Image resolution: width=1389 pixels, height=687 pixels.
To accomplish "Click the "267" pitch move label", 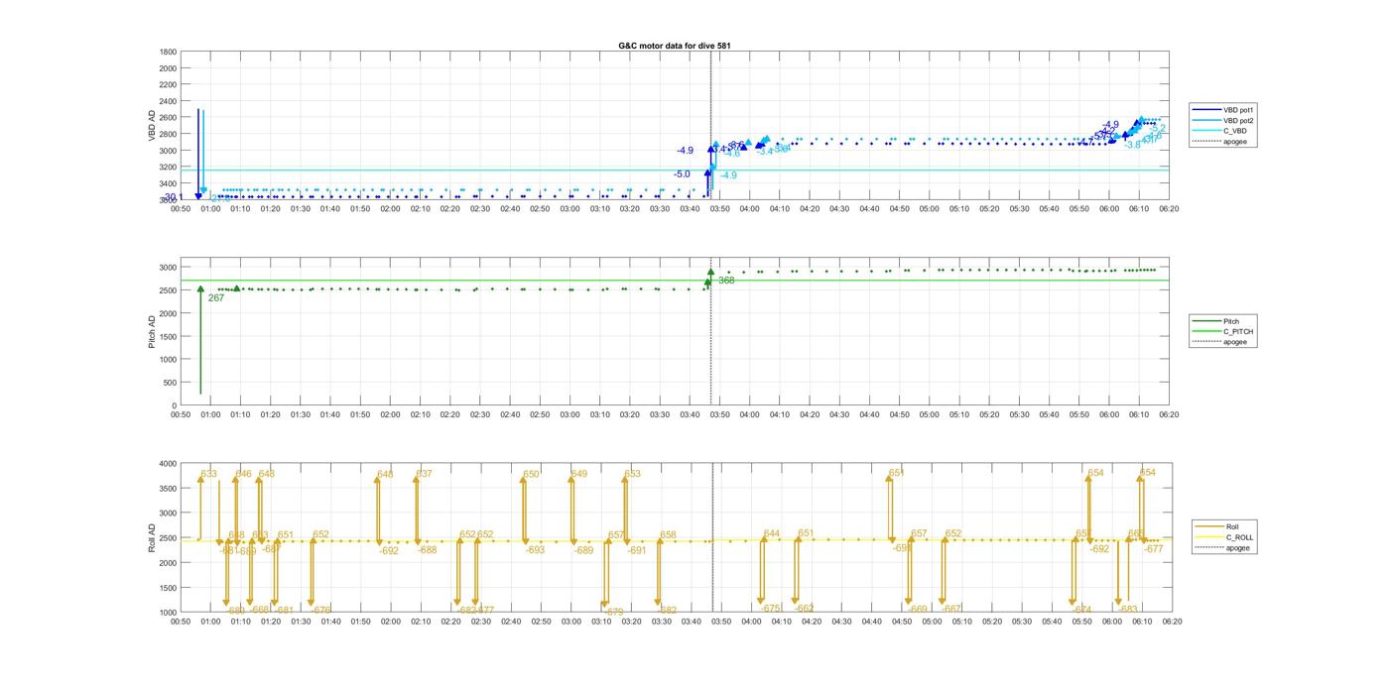I will coord(216,297).
